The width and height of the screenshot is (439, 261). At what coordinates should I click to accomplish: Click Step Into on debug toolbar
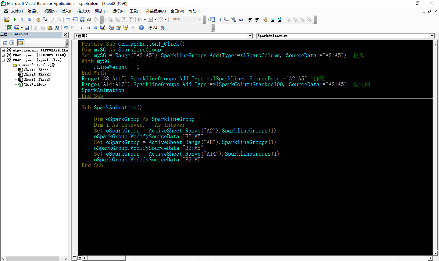coord(45,19)
